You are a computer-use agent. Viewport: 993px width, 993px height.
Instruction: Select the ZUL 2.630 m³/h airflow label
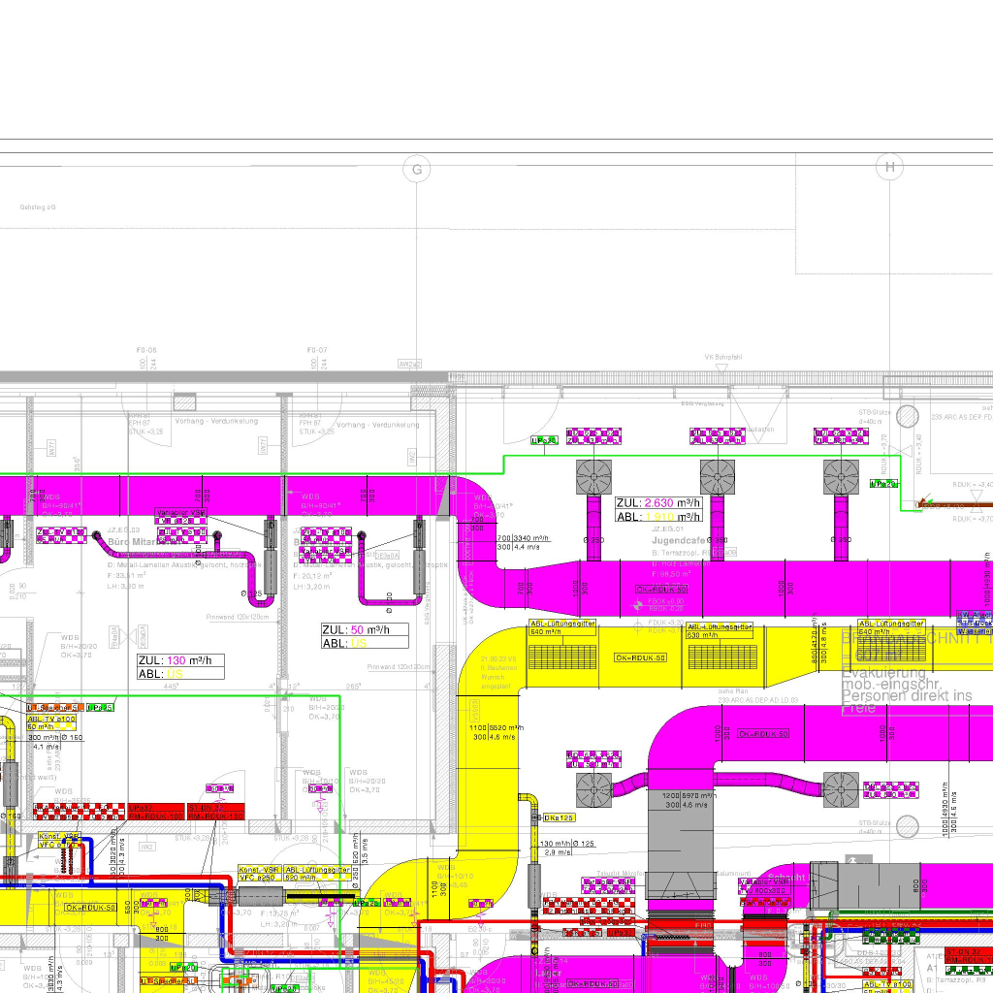[x=658, y=502]
